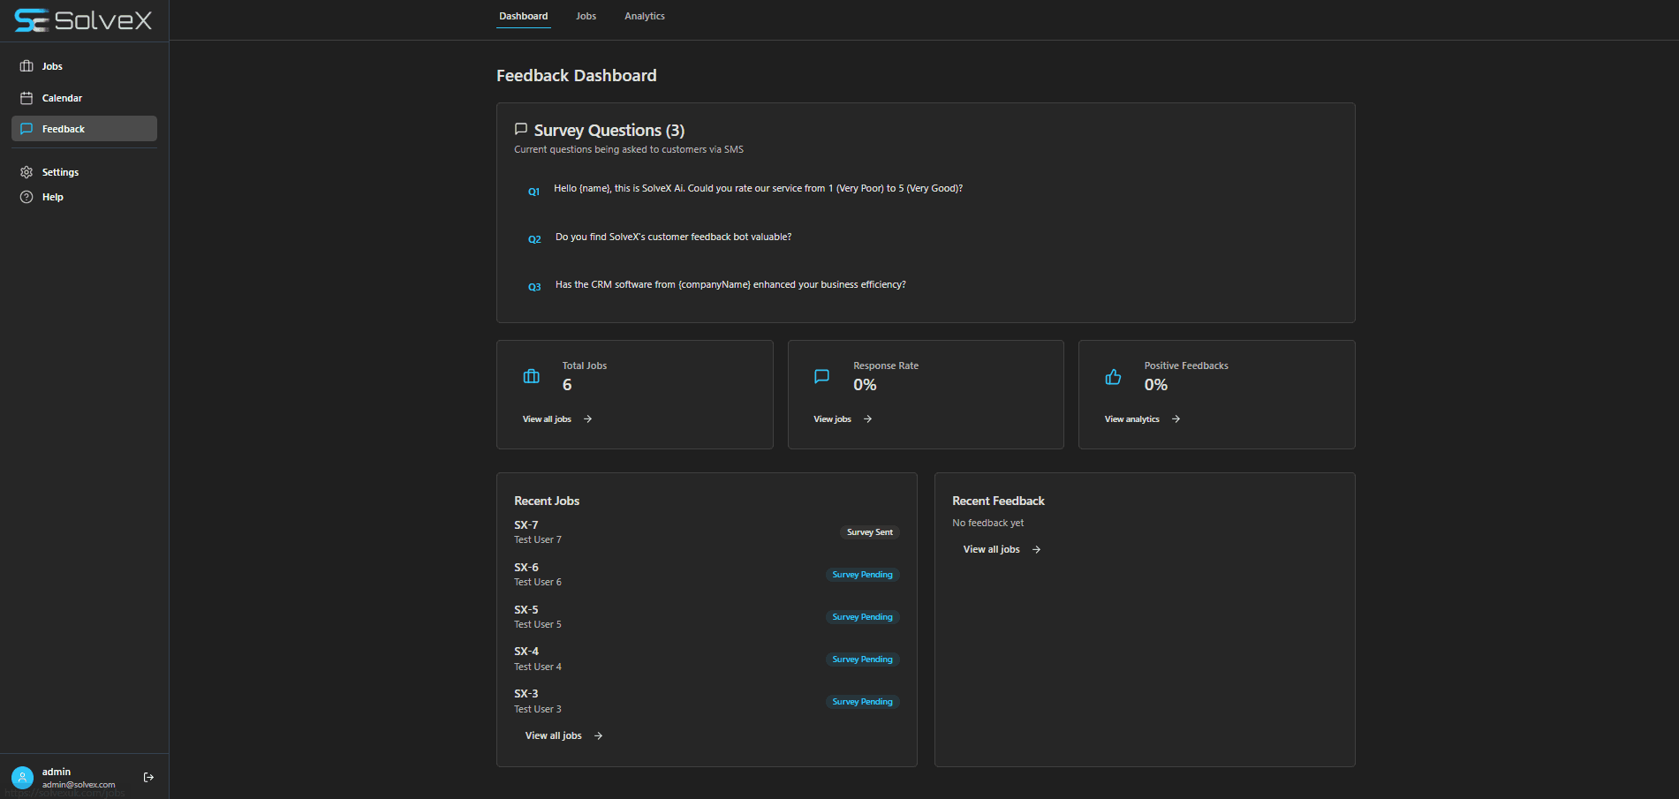Click arrow next to View all jobs in Total Jobs card
Screen dimensions: 1679x799
tap(588, 419)
